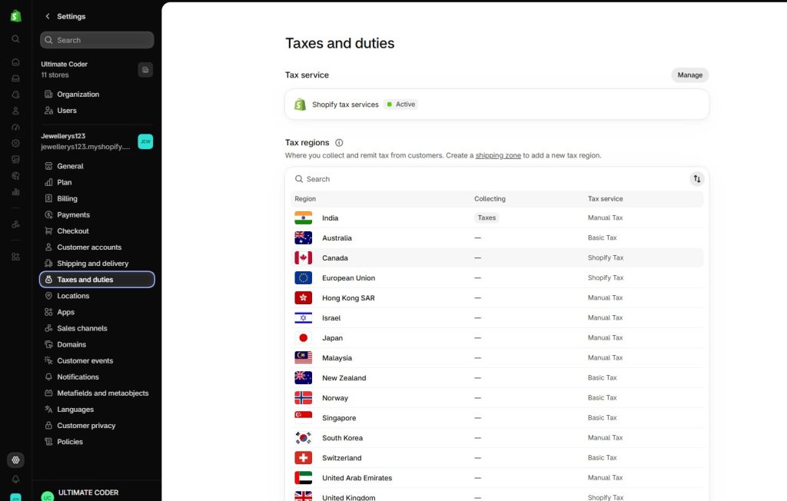Viewport: 787px width, 501px height.
Task: Open the Norway tax region row
Action: [x=497, y=397]
